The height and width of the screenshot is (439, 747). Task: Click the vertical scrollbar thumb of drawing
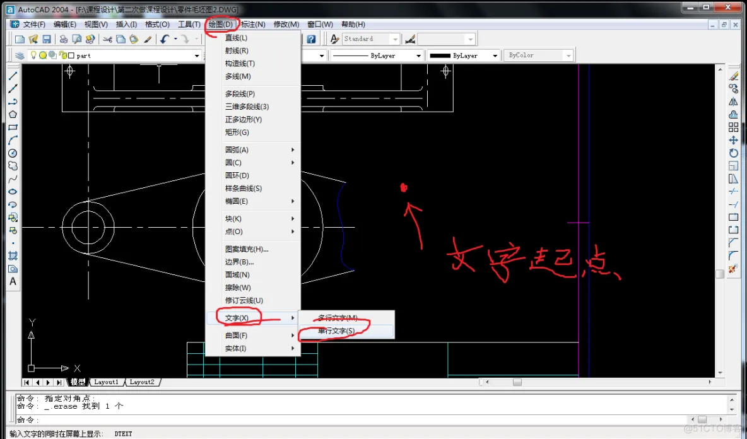pyautogui.click(x=720, y=274)
